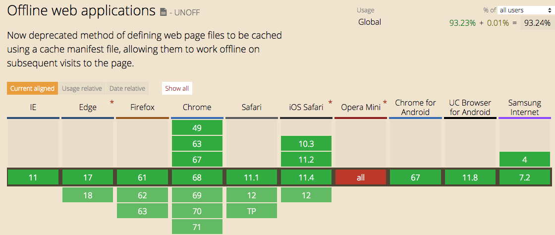Click the Chrome version 49 cell

197,128
